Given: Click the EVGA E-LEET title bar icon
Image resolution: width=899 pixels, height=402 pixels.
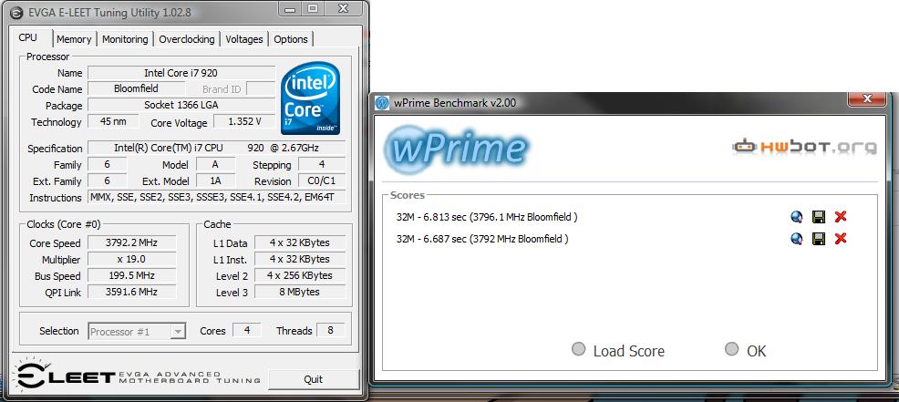Looking at the screenshot, I should [16, 12].
